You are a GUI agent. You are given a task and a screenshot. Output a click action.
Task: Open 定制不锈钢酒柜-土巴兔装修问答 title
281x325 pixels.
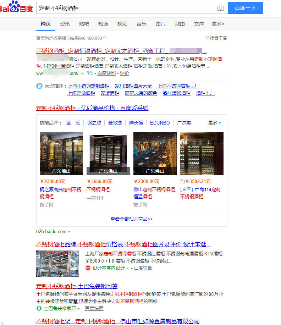(x=77, y=286)
